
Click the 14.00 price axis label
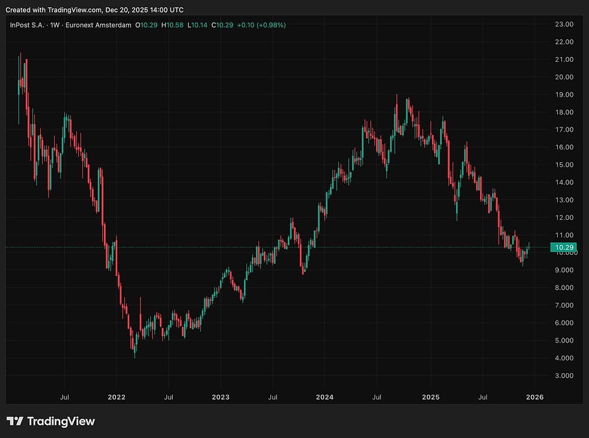pos(564,182)
